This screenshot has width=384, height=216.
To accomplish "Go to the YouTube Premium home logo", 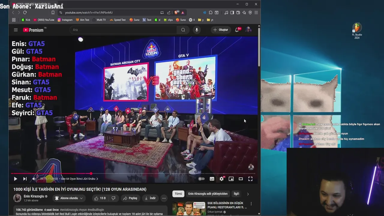I will (34, 30).
